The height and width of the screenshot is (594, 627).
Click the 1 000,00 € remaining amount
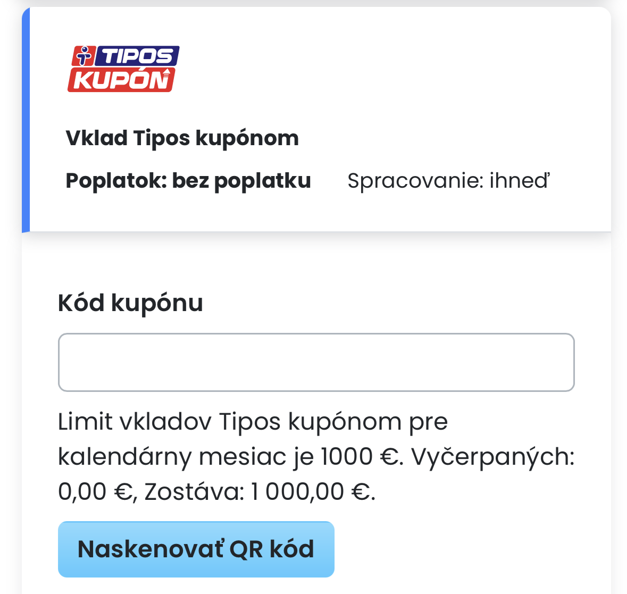(x=312, y=492)
